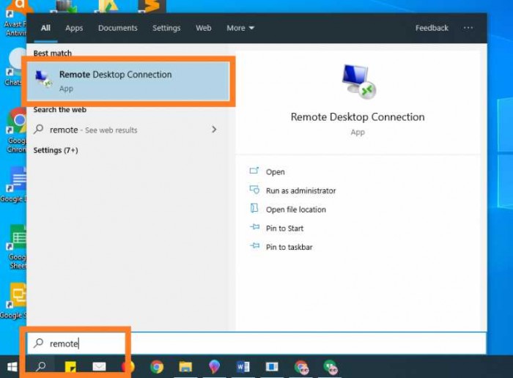Open Sticky Notes from the taskbar
This screenshot has width=513, height=378.
pos(70,367)
